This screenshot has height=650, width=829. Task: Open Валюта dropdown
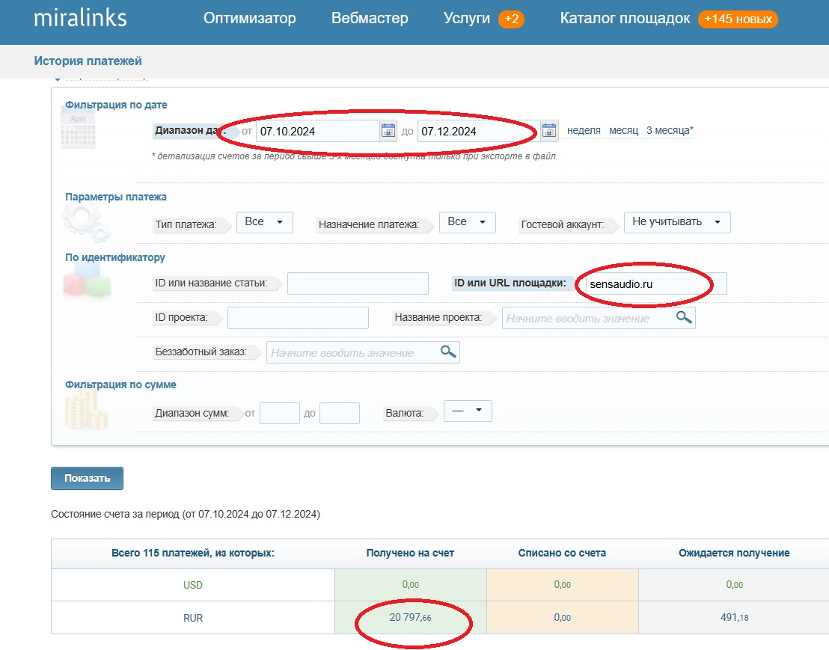(x=468, y=411)
